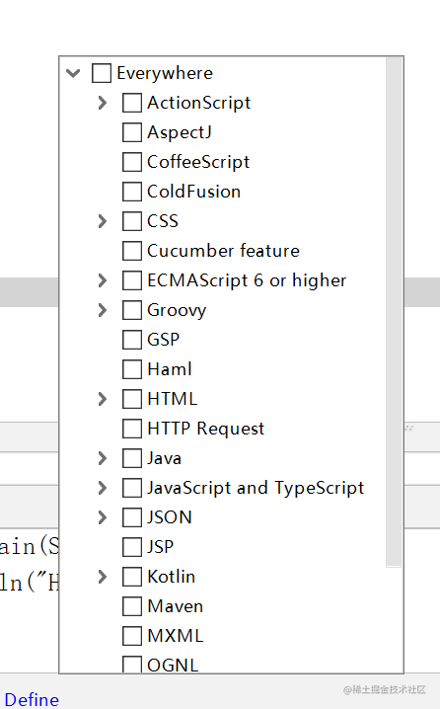The width and height of the screenshot is (440, 709).
Task: Select the 'OGNL' label
Action: (x=173, y=666)
